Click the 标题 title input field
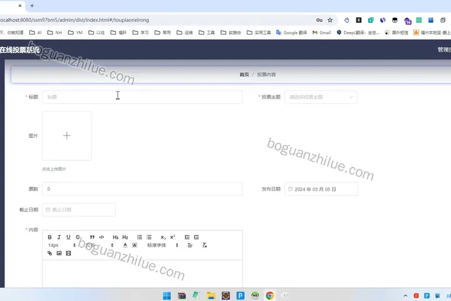The height and width of the screenshot is (301, 451). pos(142,97)
